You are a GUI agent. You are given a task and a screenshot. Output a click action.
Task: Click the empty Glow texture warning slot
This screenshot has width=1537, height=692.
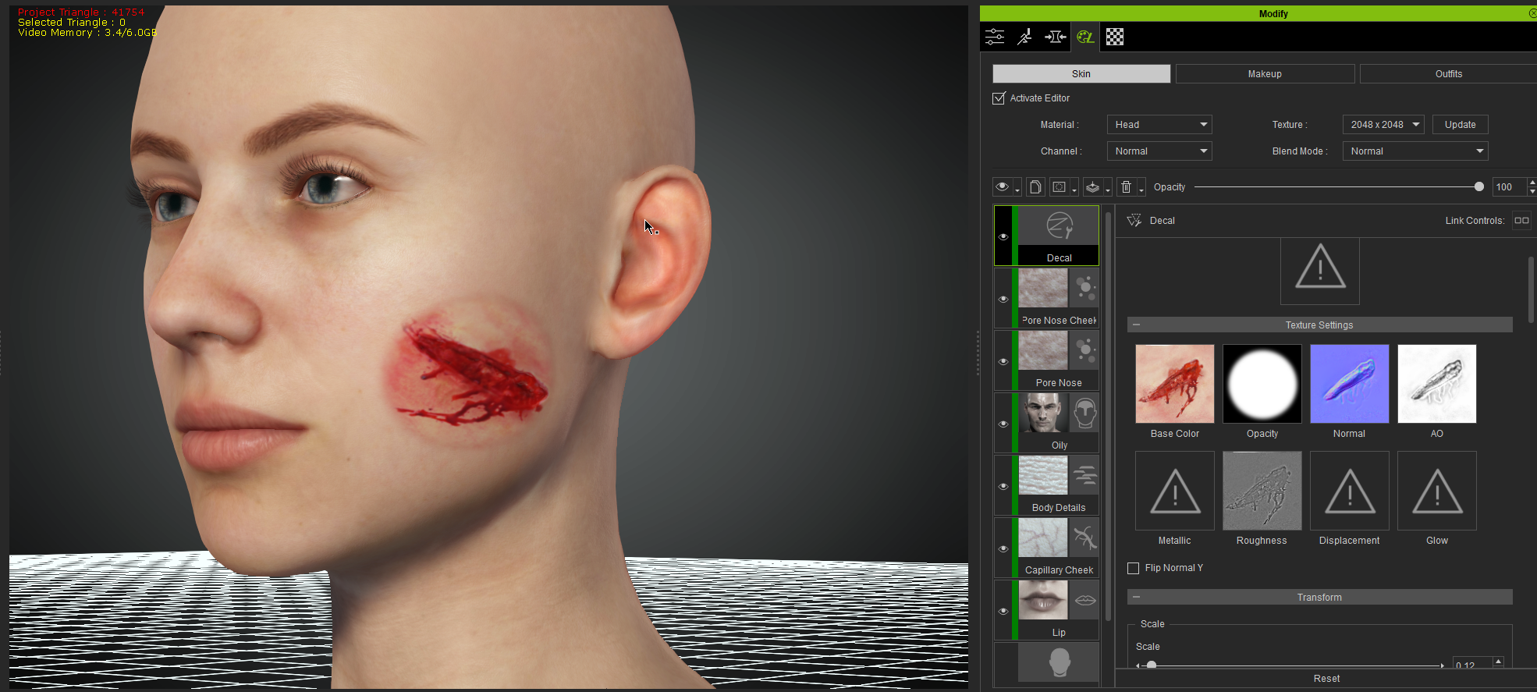(1437, 491)
